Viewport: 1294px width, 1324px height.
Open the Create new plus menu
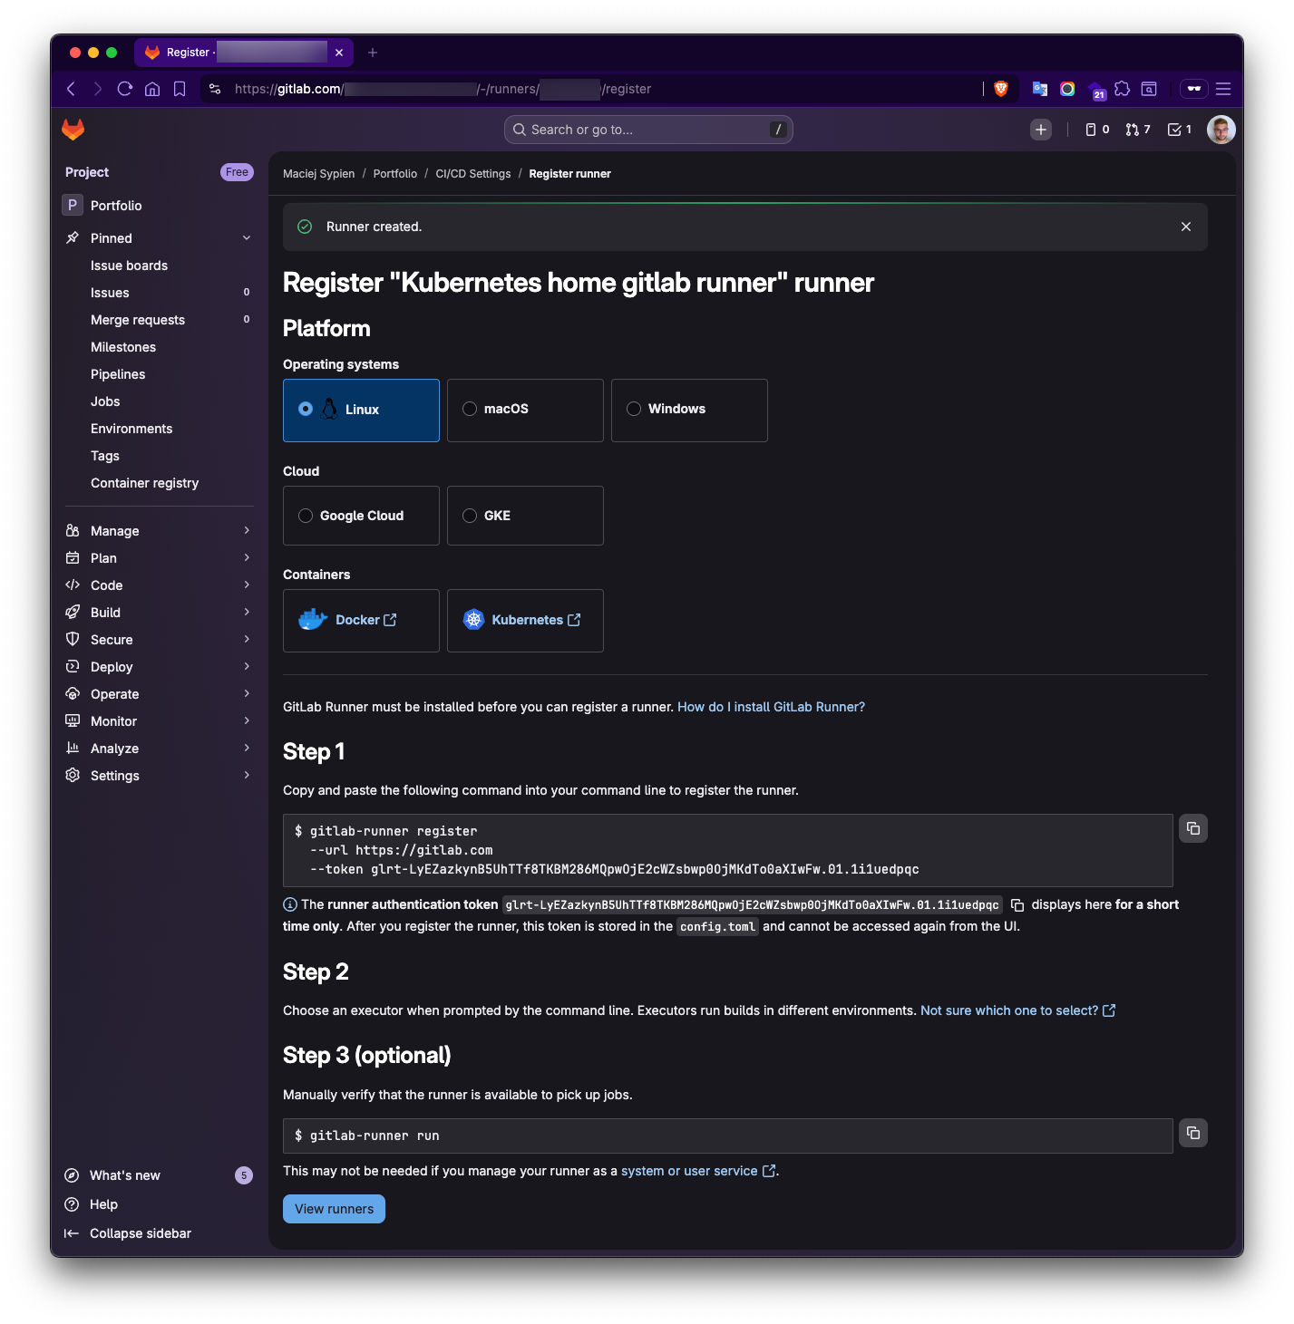(x=1040, y=129)
